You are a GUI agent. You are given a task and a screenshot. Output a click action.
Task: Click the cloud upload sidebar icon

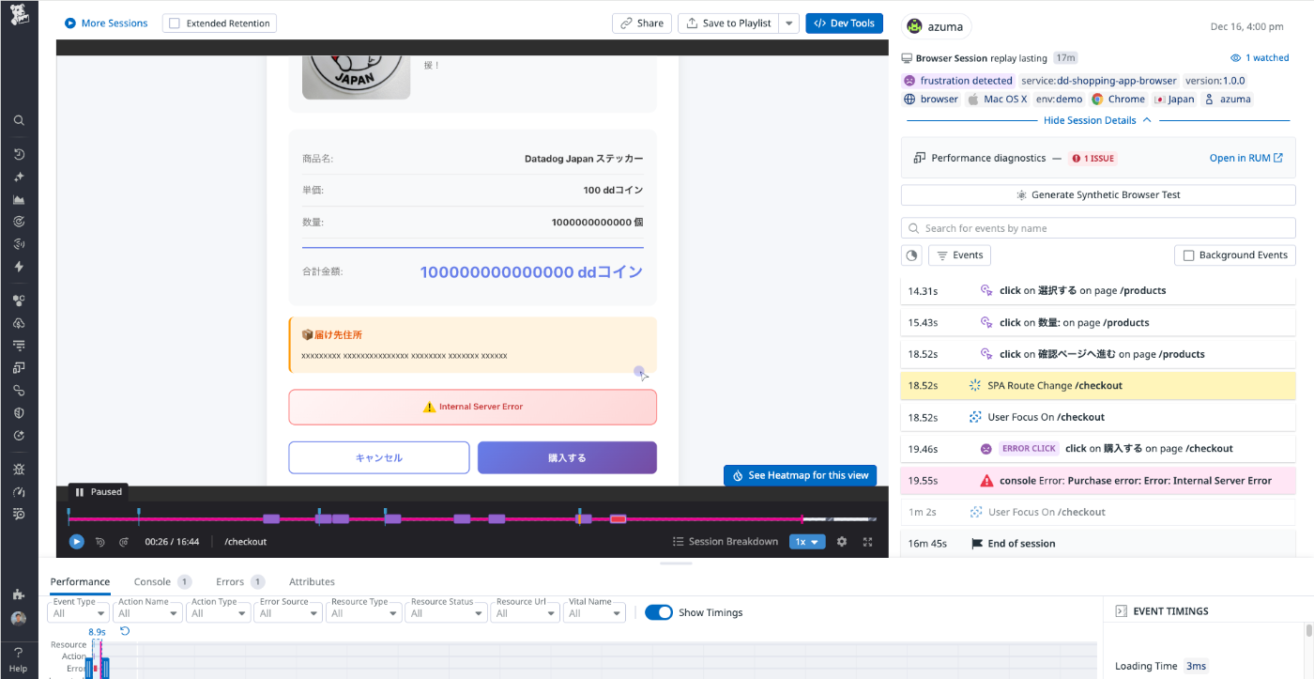tap(19, 323)
